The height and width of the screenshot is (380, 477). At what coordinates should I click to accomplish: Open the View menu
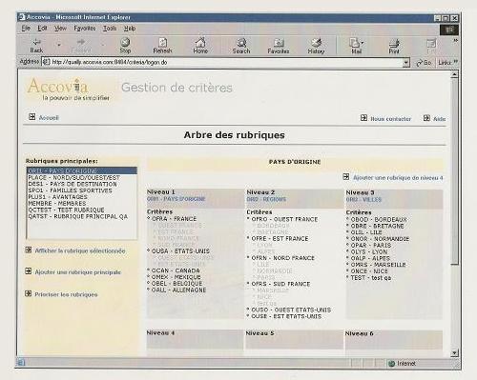coord(60,29)
